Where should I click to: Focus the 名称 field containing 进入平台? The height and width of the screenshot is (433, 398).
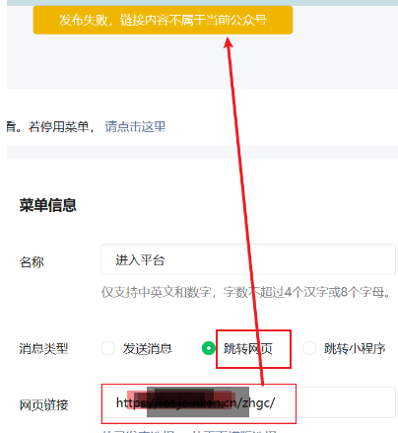(248, 259)
